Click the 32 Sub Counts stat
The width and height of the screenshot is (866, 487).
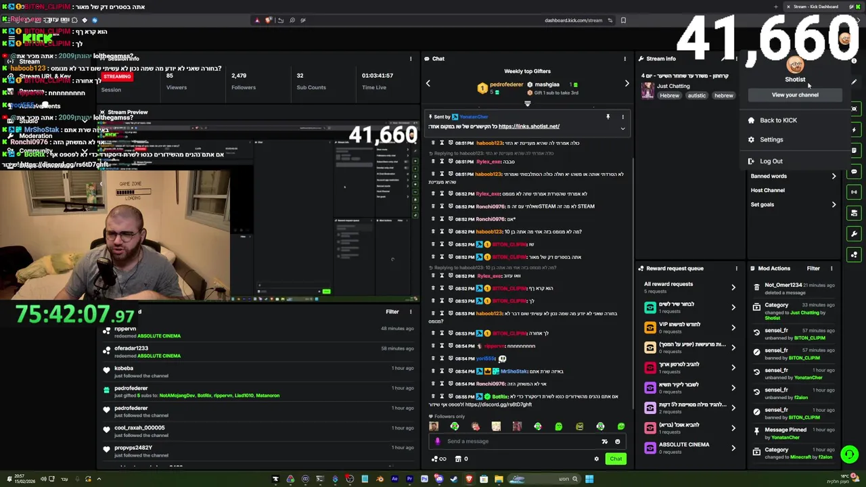pos(311,81)
